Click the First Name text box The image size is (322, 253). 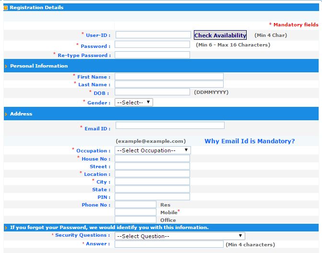(169, 77)
